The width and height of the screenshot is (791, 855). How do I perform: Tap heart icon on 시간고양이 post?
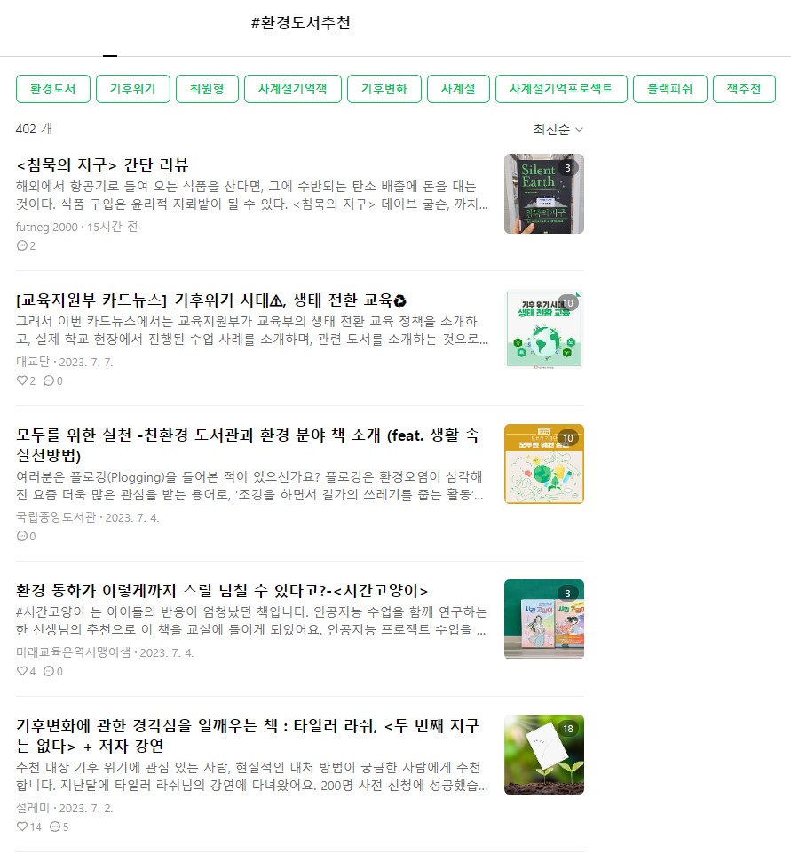coord(22,671)
